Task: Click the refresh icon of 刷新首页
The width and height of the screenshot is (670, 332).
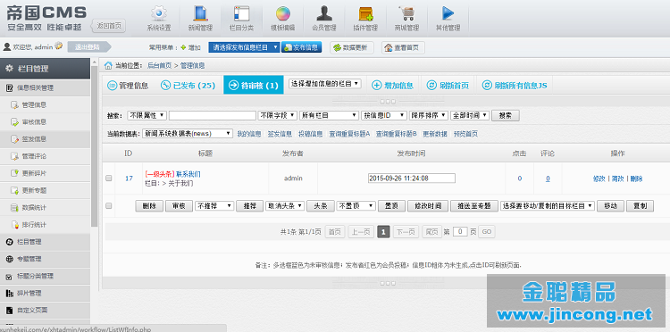Action: point(431,85)
